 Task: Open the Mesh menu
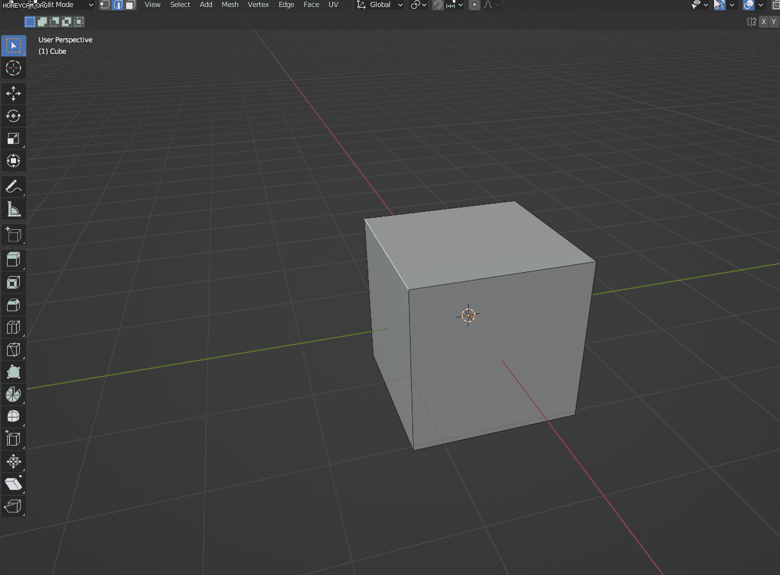click(230, 5)
